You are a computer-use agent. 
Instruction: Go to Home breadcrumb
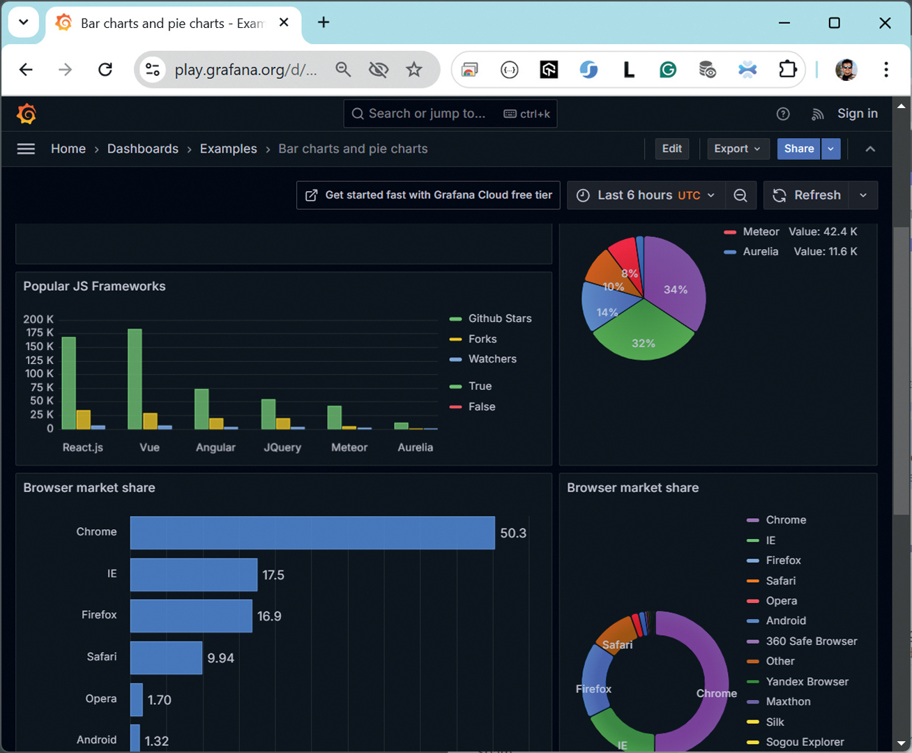(68, 149)
